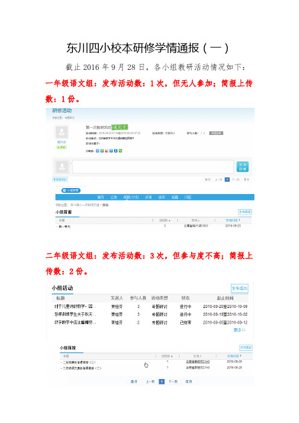Open the 资源 tab in the navigation bar
The width and height of the screenshot is (299, 423).
point(148,197)
